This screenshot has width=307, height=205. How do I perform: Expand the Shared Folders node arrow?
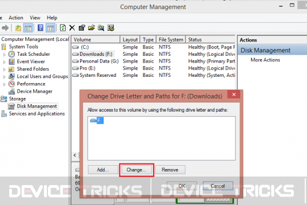[5, 69]
